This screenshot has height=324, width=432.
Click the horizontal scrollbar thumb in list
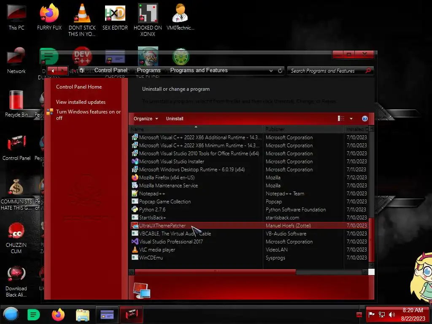click(215, 272)
